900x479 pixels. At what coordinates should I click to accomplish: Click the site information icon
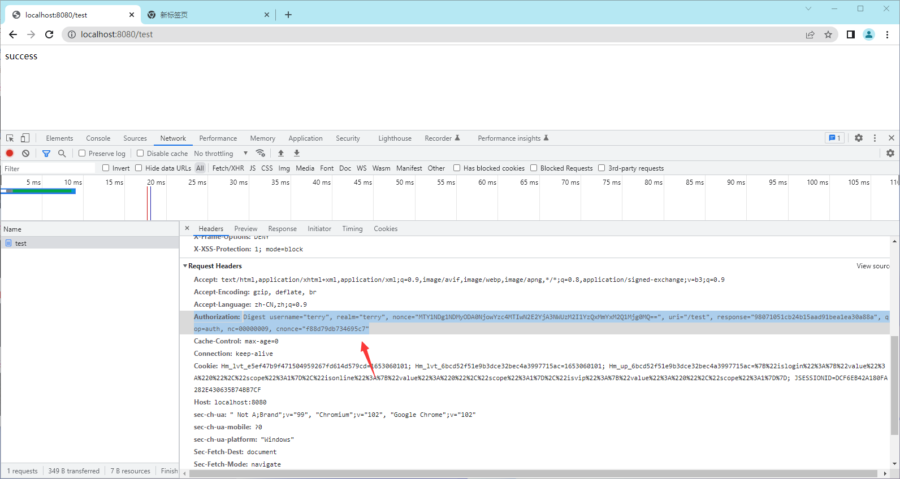point(72,34)
